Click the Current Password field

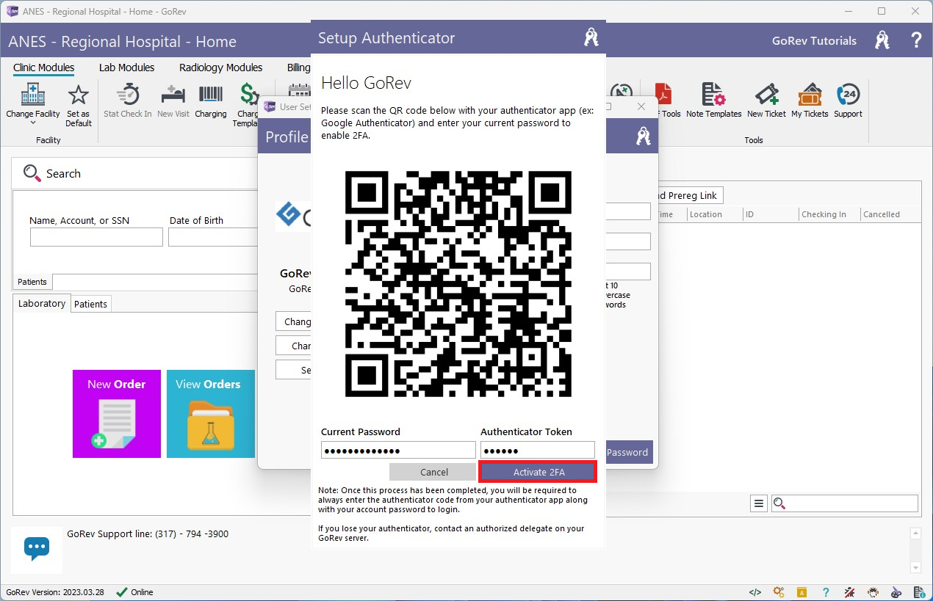(x=398, y=451)
